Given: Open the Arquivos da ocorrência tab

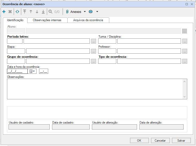Looking at the screenshot, I should [x=88, y=20].
